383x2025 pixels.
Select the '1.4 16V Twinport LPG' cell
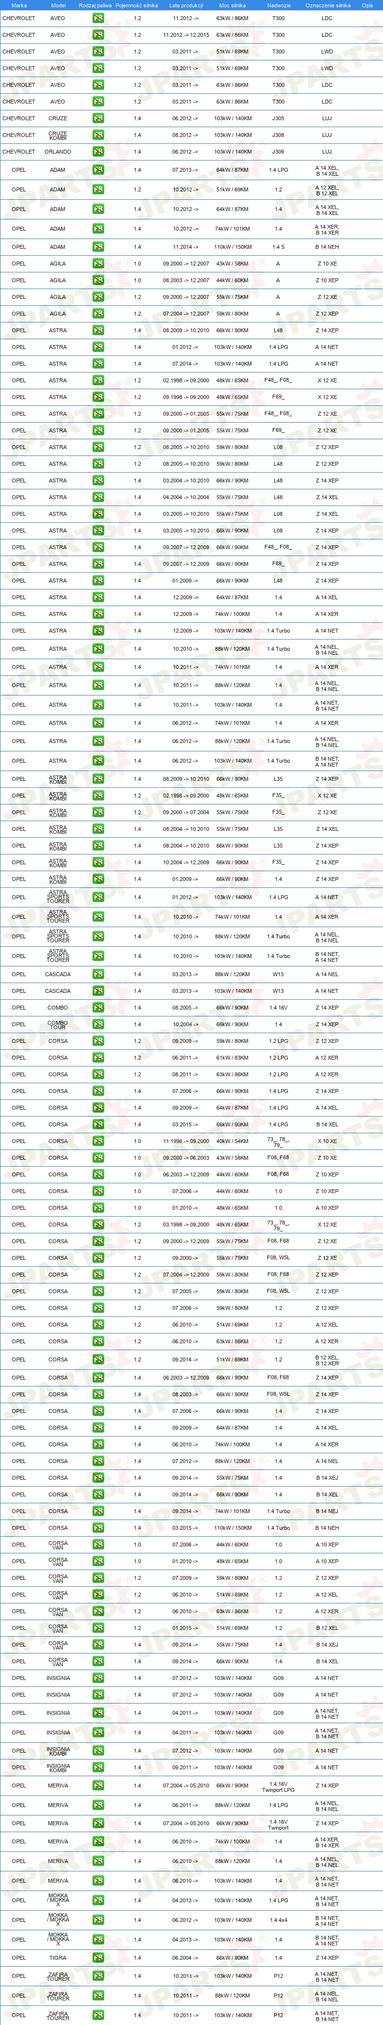pyautogui.click(x=278, y=1785)
